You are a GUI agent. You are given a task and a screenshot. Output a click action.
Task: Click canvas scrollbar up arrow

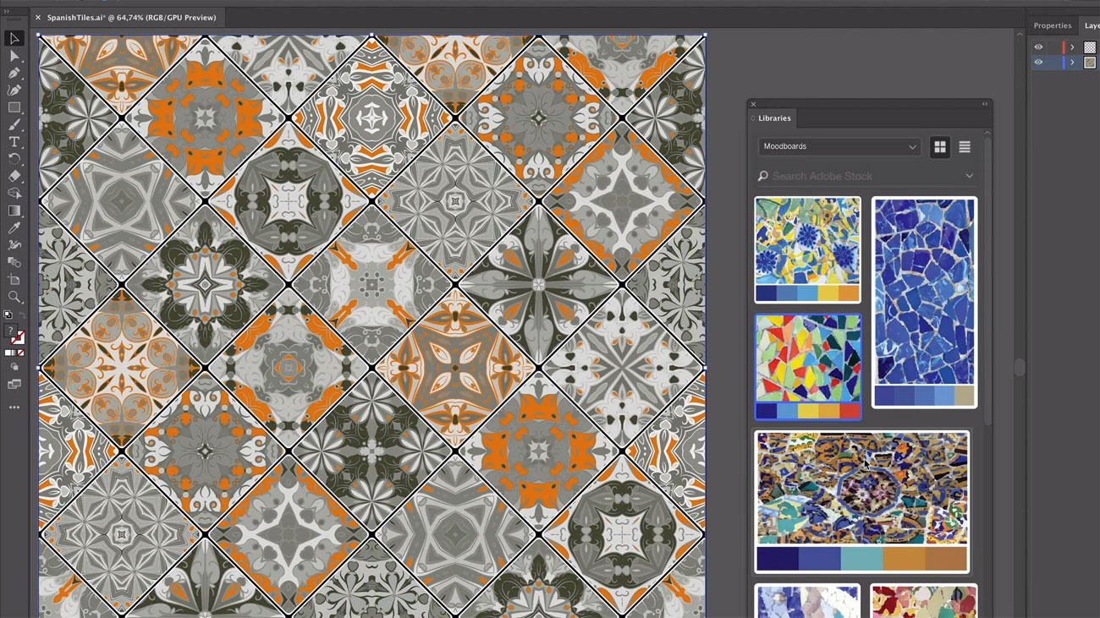pos(1020,34)
